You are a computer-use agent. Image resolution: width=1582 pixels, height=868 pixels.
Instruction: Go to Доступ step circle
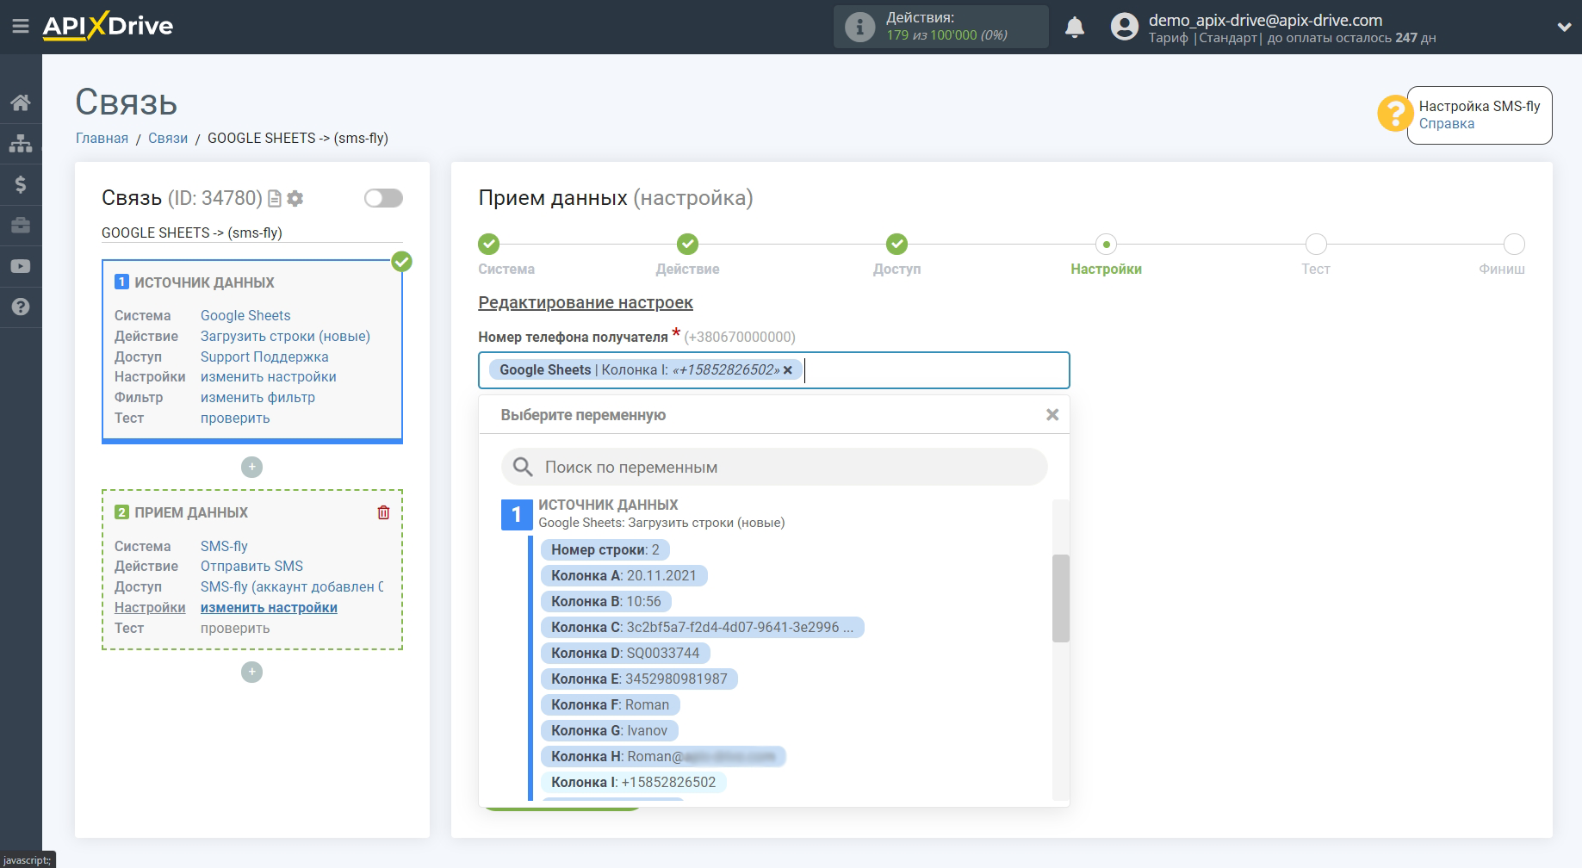coord(896,244)
